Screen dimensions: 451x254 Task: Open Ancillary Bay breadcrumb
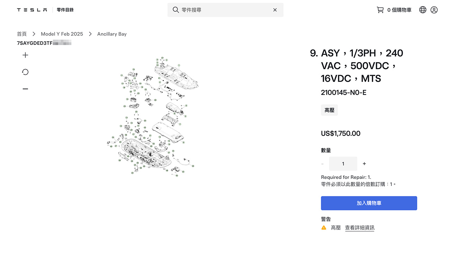point(112,34)
